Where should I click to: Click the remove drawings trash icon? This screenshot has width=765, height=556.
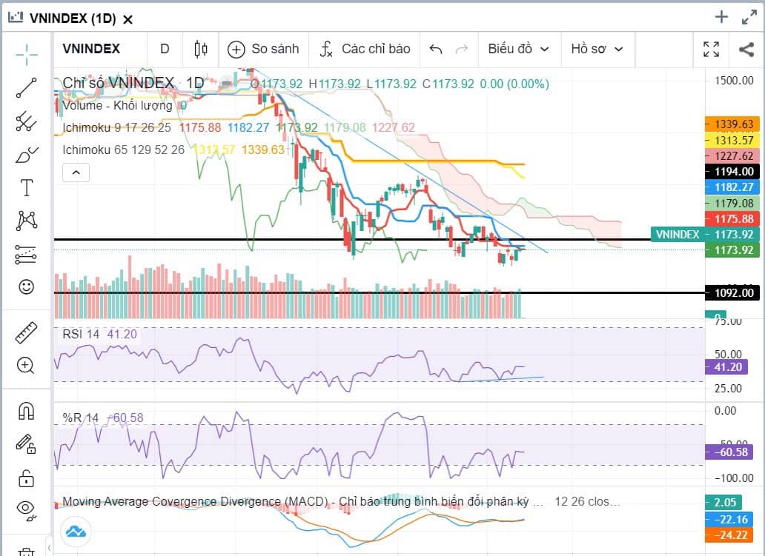point(27,551)
